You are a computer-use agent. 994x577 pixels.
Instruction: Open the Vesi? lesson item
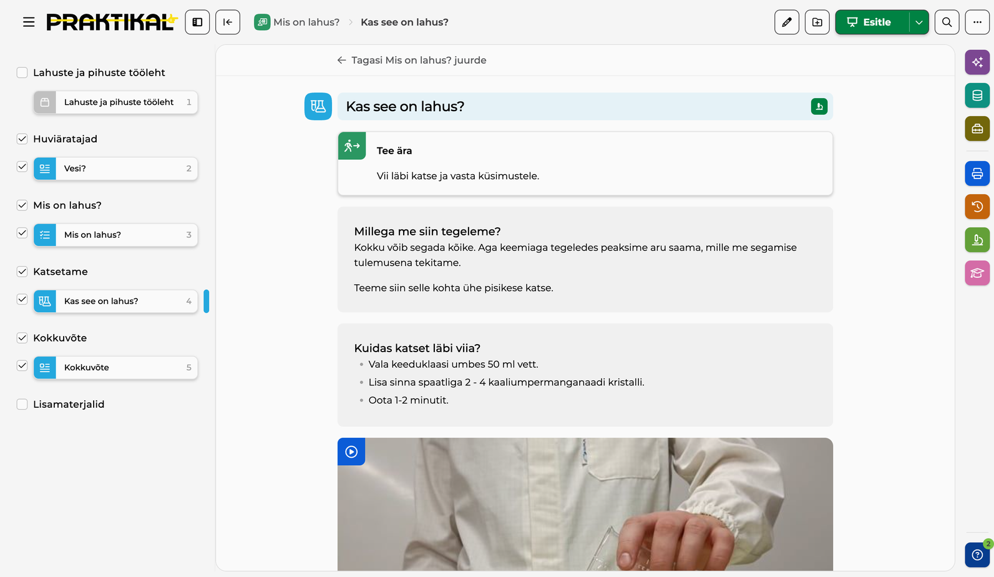click(x=115, y=169)
